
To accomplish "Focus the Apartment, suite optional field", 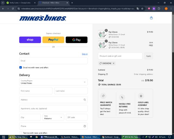I will [53, 109].
